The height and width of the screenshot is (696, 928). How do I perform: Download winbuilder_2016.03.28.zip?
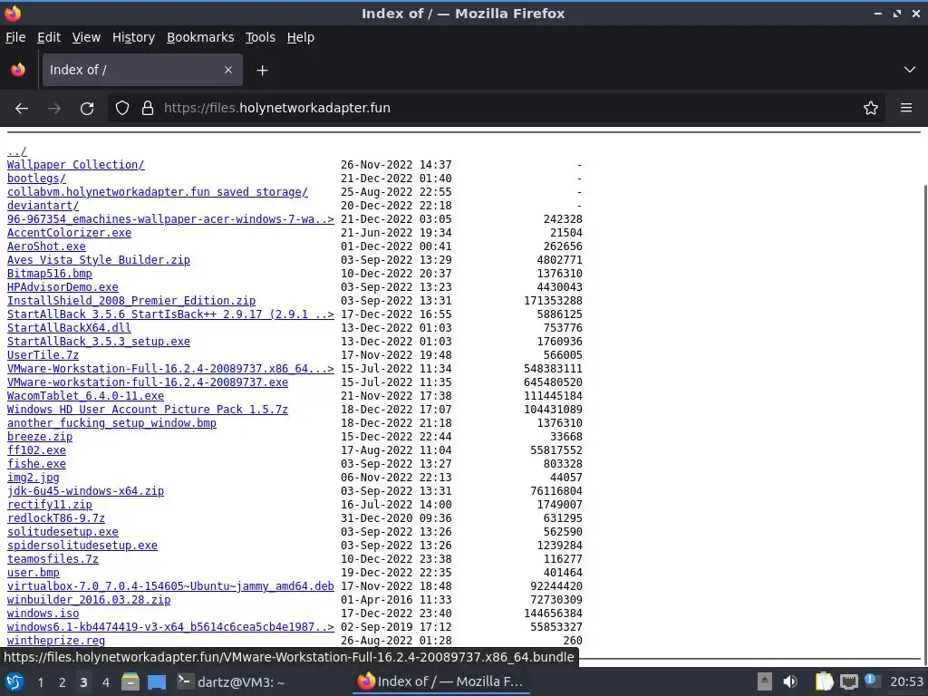pyautogui.click(x=89, y=601)
